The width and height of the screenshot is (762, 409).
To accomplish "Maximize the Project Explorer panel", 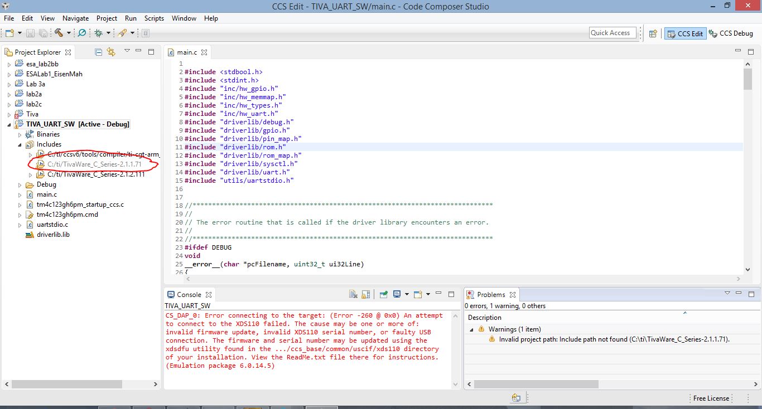I will (x=151, y=51).
